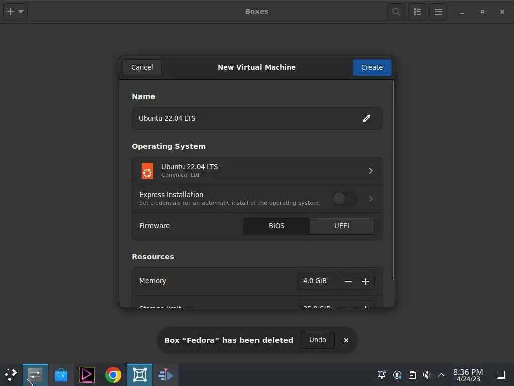Open the clipboard tray icon
Screen dimensions: 514x386
tap(412, 374)
